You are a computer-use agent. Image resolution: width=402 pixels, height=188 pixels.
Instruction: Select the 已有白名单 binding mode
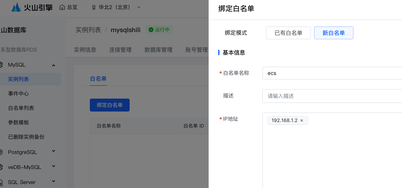288,33
